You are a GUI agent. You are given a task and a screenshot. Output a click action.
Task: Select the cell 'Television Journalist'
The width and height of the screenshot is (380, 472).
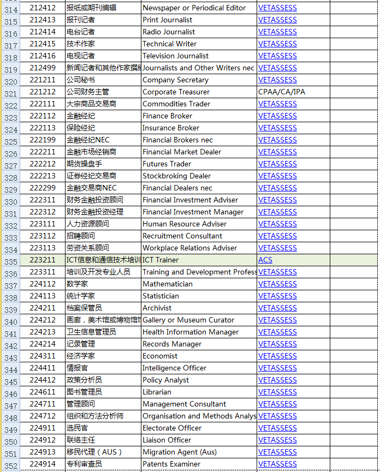[199, 56]
